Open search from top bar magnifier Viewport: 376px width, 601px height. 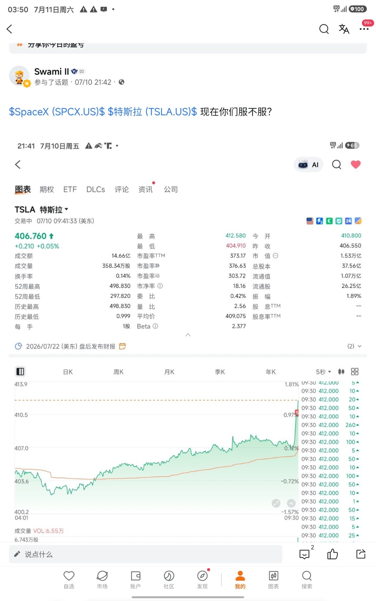pos(324,29)
